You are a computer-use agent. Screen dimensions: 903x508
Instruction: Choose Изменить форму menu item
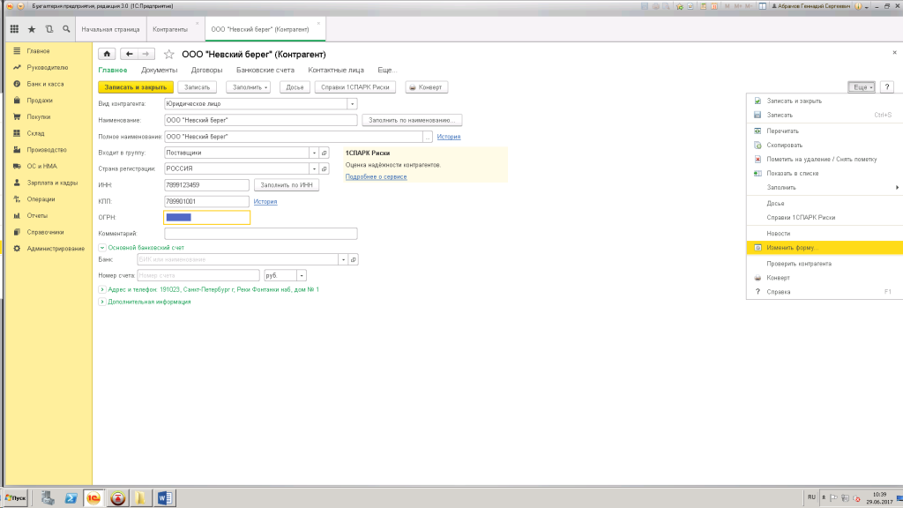click(x=825, y=248)
